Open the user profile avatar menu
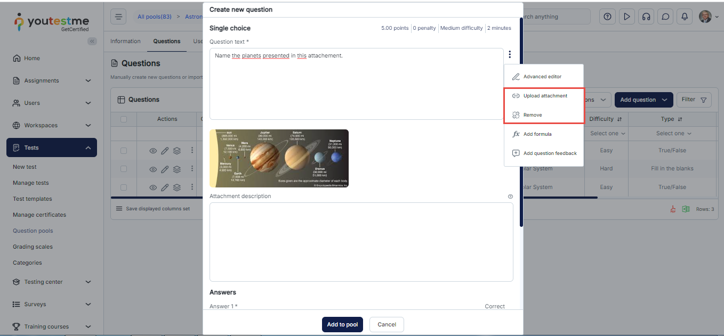The width and height of the screenshot is (724, 336). click(x=709, y=17)
